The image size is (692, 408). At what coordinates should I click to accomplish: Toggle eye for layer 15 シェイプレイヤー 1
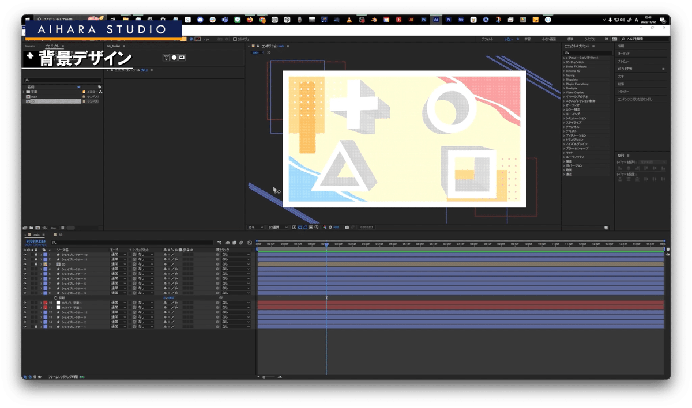(x=25, y=327)
